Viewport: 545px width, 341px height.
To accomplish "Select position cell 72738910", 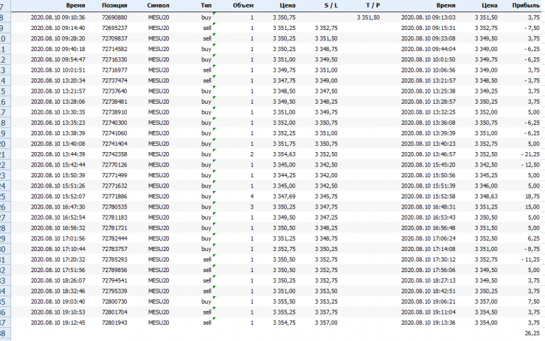I will point(114,112).
